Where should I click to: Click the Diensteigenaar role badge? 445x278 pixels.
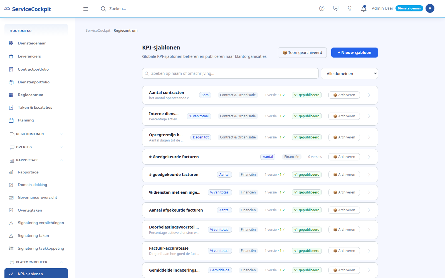[409, 8]
